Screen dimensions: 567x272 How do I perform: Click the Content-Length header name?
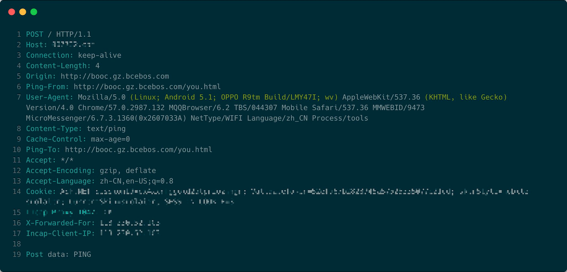[x=58, y=66]
